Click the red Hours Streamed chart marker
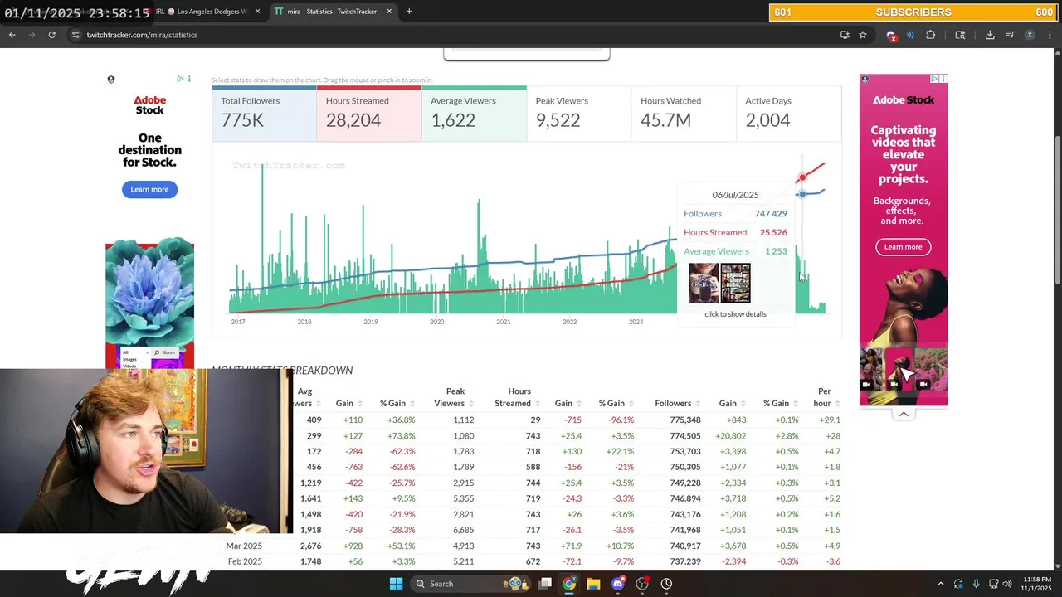 pyautogui.click(x=801, y=178)
